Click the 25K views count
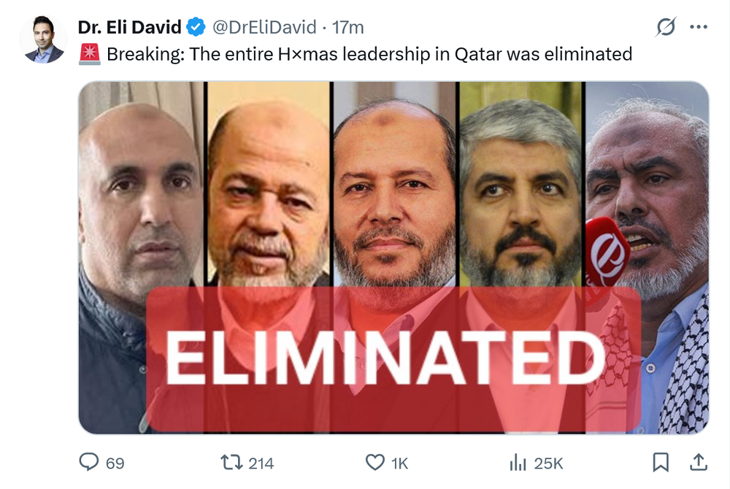Image resolution: width=730 pixels, height=489 pixels. point(548,463)
